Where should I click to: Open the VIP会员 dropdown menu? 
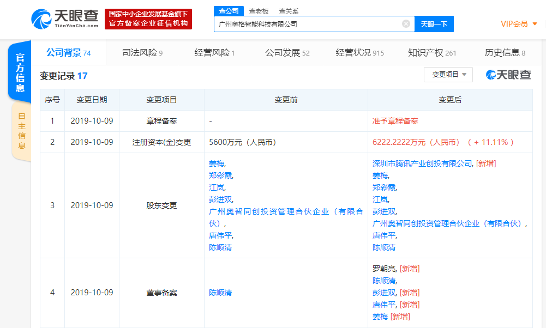click(519, 24)
